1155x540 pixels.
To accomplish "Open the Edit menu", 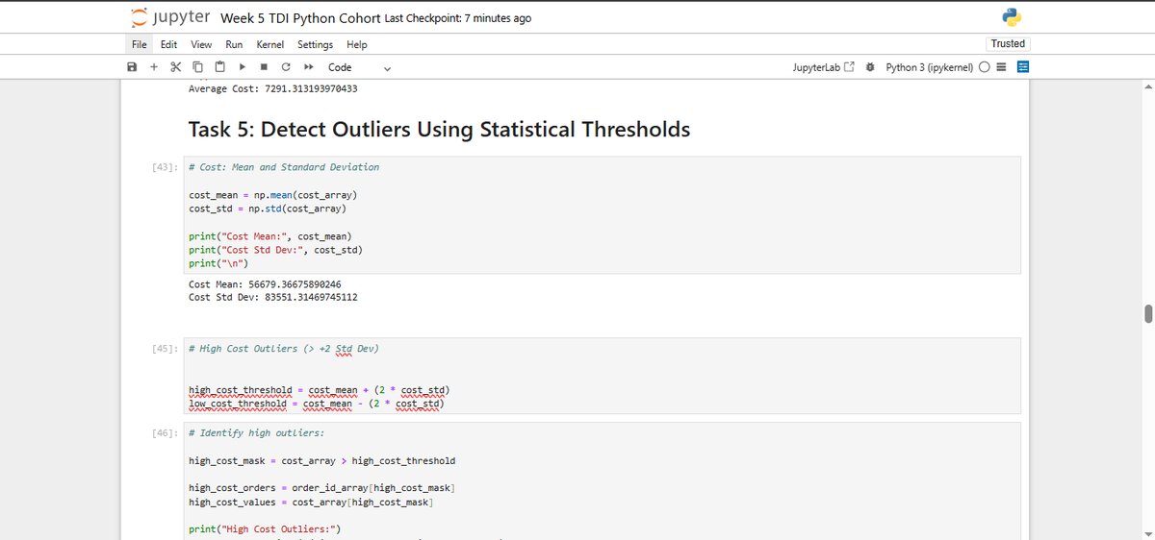I will [168, 44].
